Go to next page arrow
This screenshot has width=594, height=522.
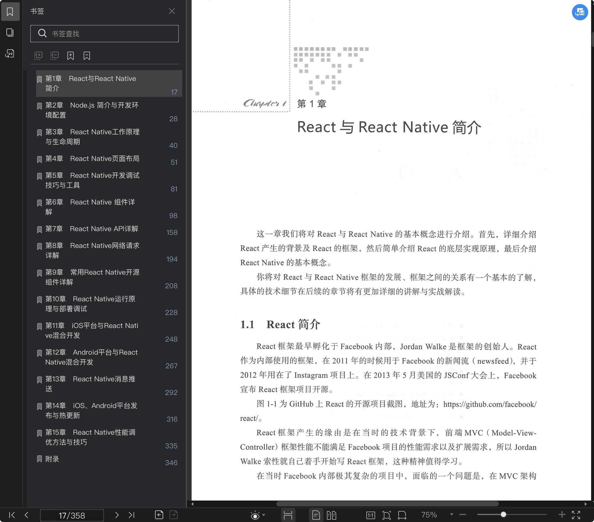click(117, 515)
